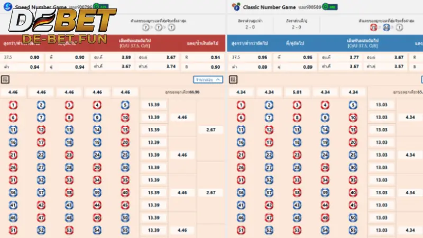The width and height of the screenshot is (423, 238).
Task: Pick ball 44 in Speed Number Game
Action: click(97, 205)
